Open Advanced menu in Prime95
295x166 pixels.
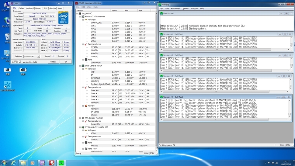[x=175, y=8]
